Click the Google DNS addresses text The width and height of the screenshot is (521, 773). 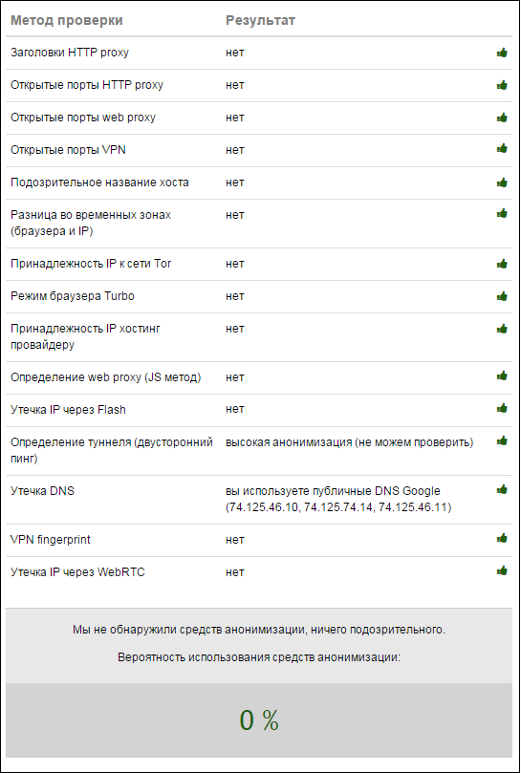point(338,507)
